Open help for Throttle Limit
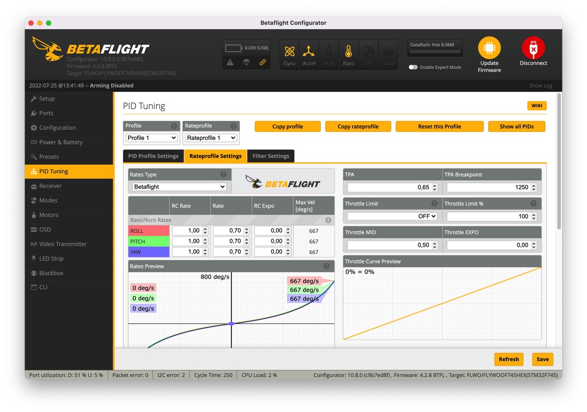This screenshot has width=587, height=412. point(434,203)
